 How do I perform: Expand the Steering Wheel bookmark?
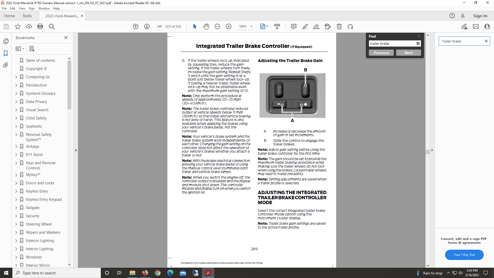[16, 224]
